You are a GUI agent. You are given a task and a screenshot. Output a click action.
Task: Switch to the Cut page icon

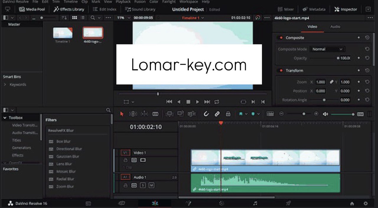pyautogui.click(x=121, y=203)
